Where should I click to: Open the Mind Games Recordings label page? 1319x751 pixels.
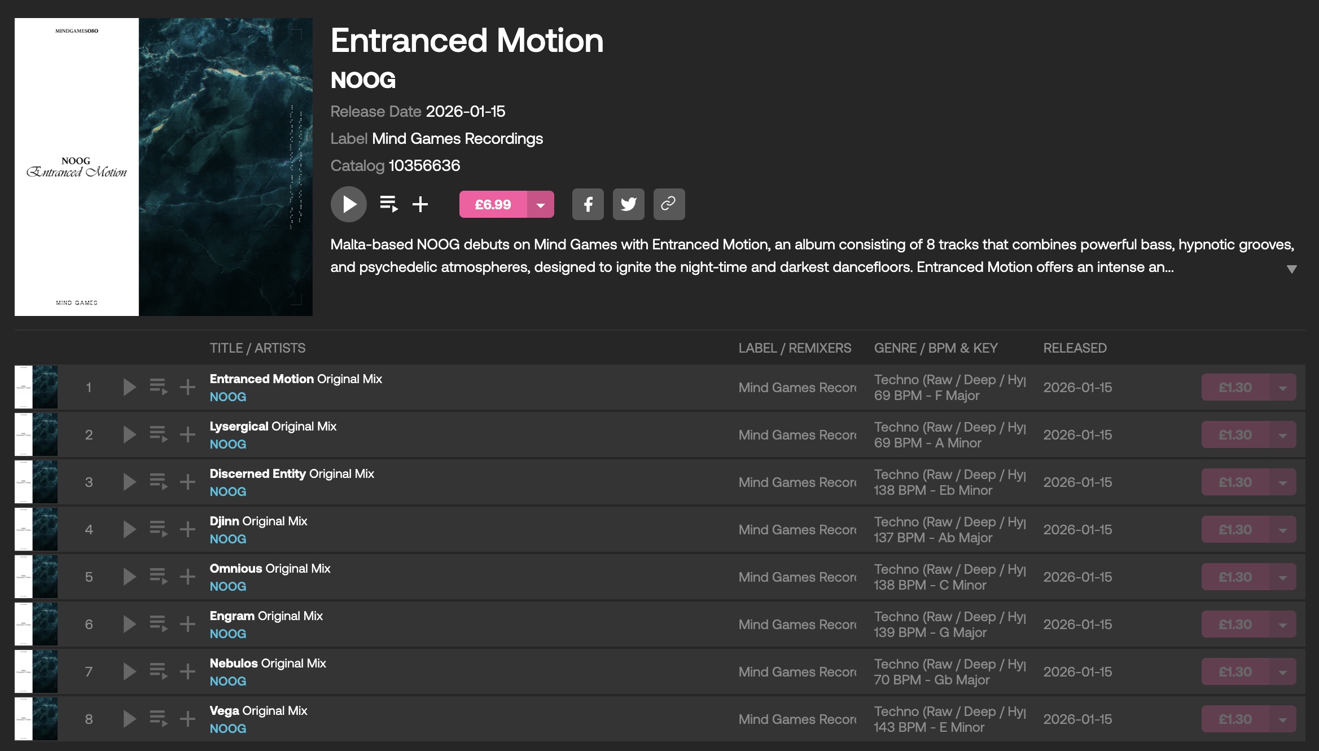(x=457, y=139)
